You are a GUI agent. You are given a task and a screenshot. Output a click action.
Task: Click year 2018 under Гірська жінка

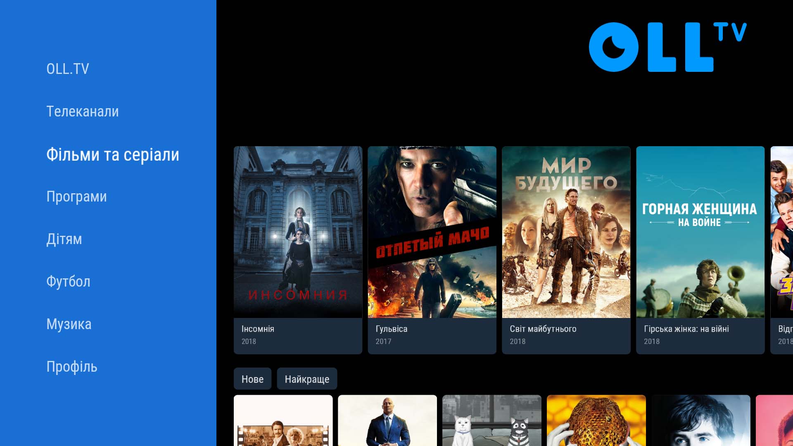[652, 342]
